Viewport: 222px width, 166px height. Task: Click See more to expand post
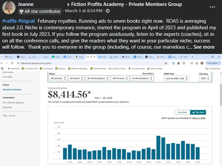click(204, 47)
